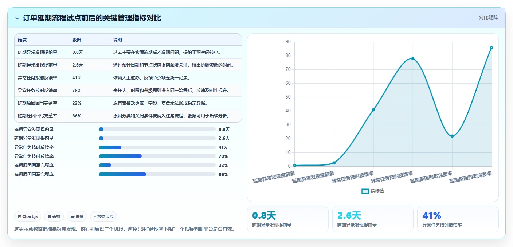Click the 41% progress bar fill

[110, 147]
